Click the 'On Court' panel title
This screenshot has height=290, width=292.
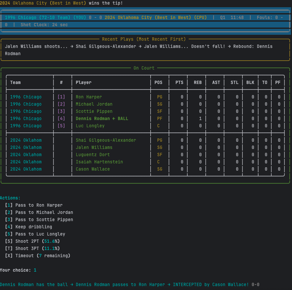pos(144,68)
